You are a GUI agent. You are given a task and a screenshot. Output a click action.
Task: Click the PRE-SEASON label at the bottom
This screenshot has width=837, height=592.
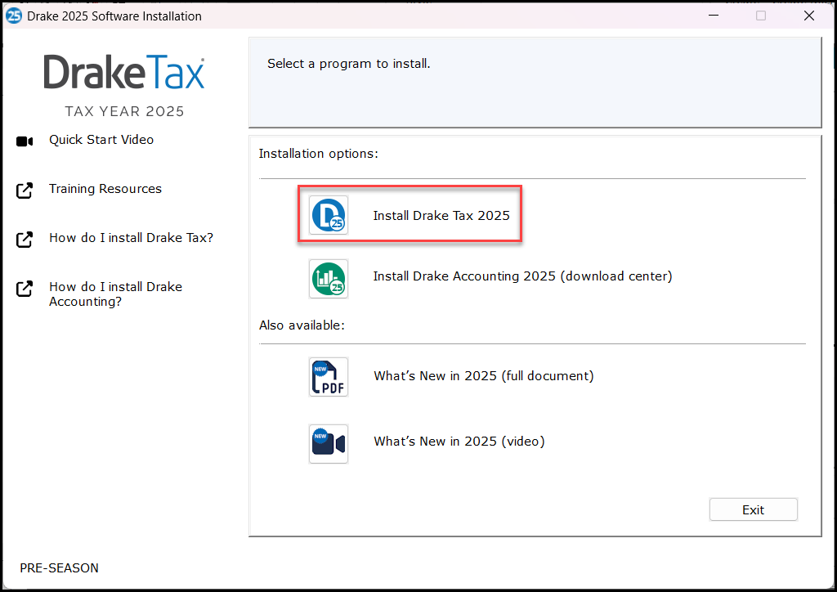(59, 567)
